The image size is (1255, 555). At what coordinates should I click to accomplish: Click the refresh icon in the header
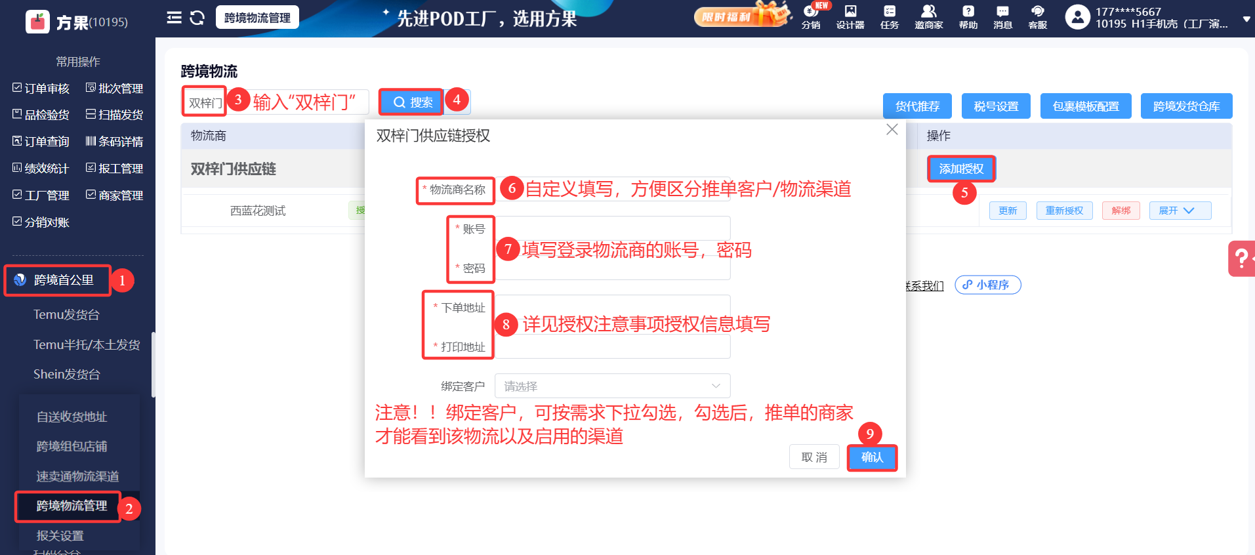click(197, 18)
